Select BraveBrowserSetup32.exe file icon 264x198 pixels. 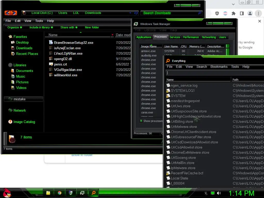(51, 42)
